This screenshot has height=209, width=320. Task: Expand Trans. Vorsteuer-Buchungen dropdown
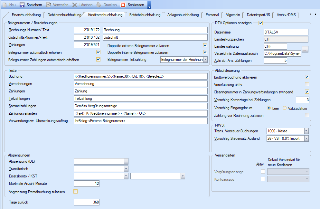pyautogui.click(x=306, y=131)
